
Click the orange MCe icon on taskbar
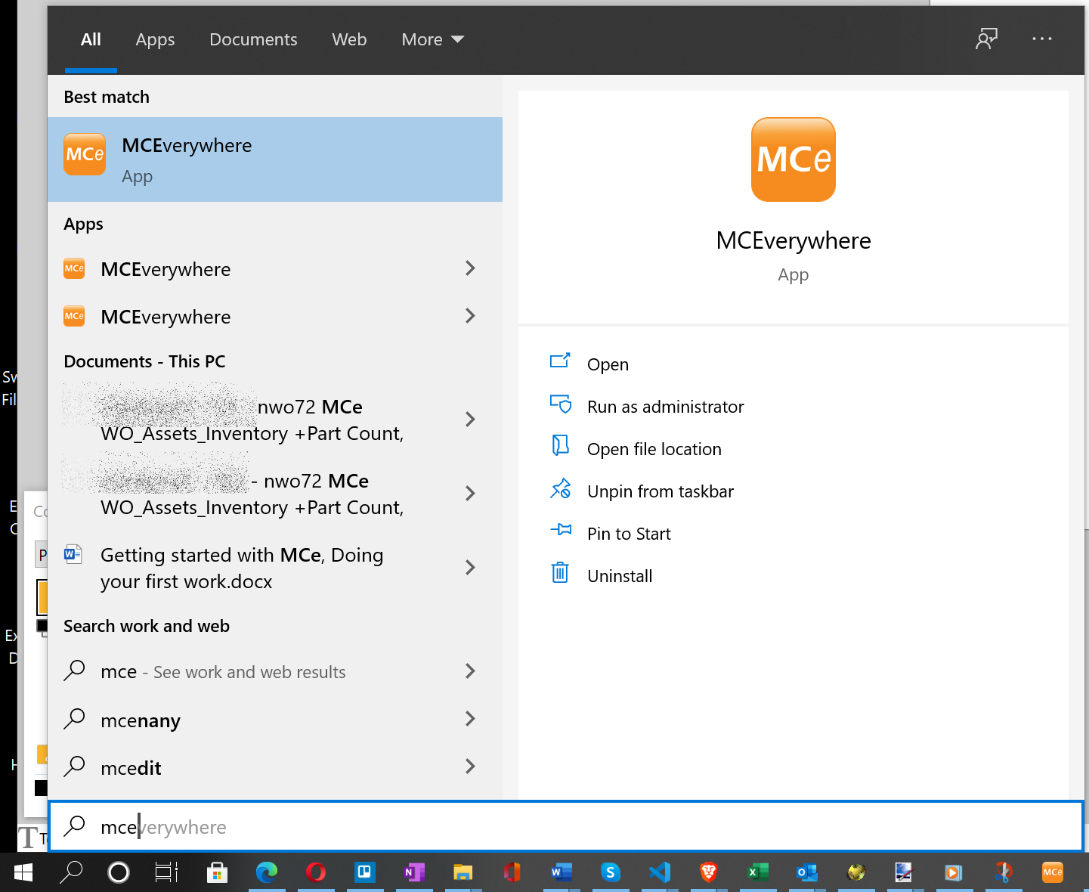[1053, 872]
